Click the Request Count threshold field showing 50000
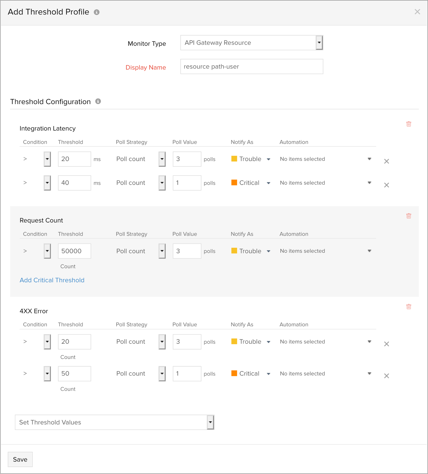This screenshot has height=474, width=428. [x=74, y=251]
